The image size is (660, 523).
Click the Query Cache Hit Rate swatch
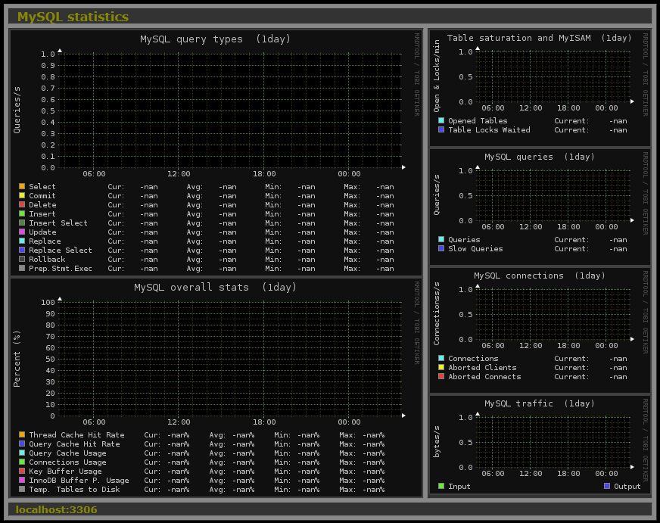coord(22,444)
